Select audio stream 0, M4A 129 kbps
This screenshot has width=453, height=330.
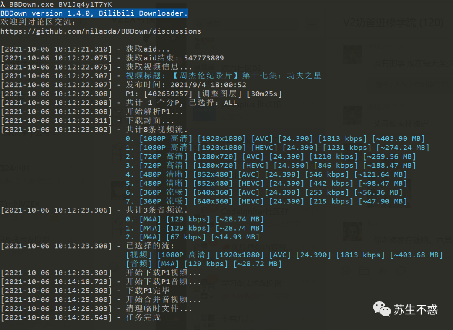tap(195, 219)
